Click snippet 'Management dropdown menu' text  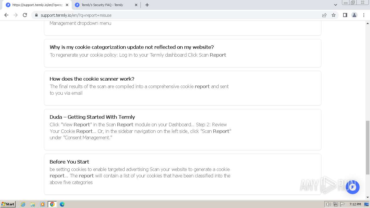pos(80,23)
